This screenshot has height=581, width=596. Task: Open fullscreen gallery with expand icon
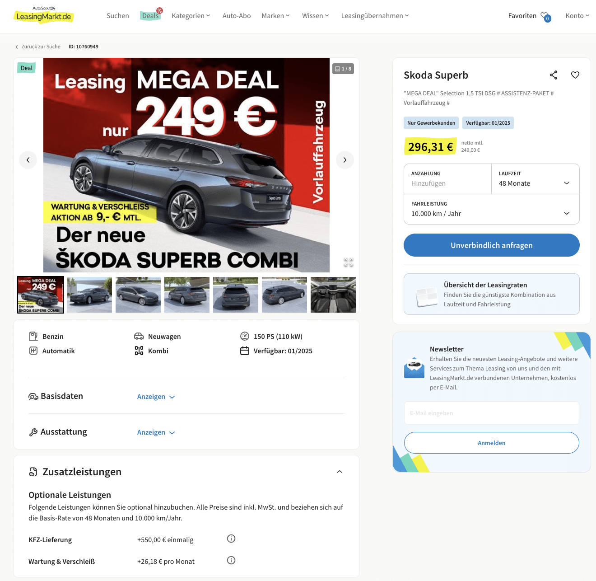coord(349,262)
